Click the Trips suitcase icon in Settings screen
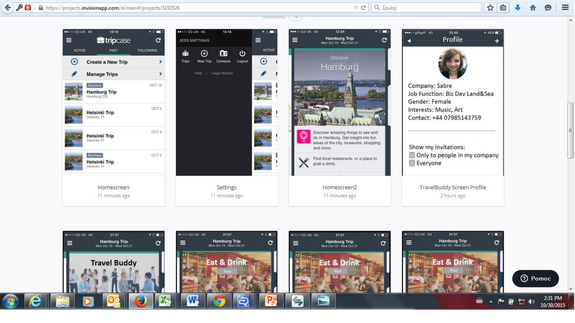Image resolution: width=575 pixels, height=323 pixels. point(185,54)
